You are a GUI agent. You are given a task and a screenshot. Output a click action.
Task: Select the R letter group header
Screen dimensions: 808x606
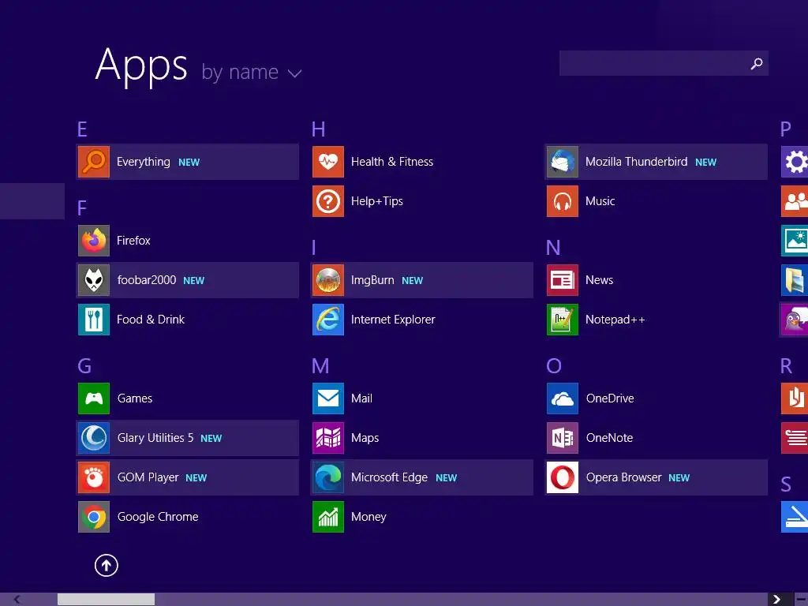[x=787, y=366]
